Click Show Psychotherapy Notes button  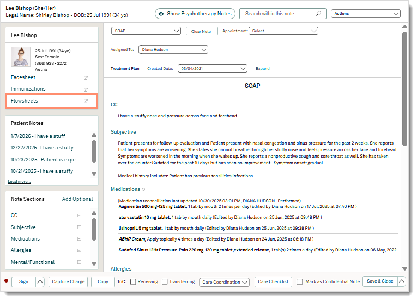[195, 14]
